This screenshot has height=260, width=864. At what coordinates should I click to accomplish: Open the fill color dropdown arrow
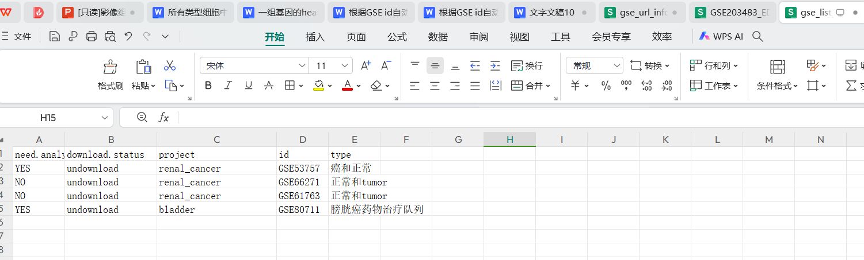click(x=330, y=86)
